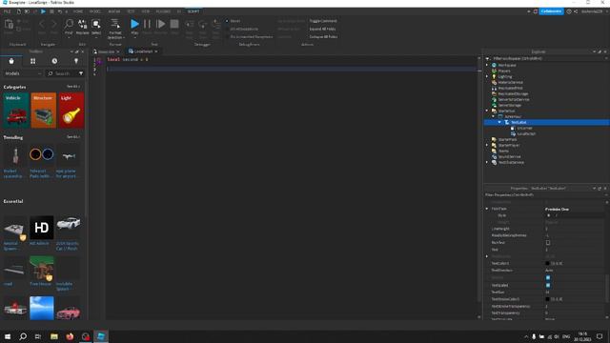Select the On All Exceptions radio option
610x343 pixels.
[x=227, y=29]
